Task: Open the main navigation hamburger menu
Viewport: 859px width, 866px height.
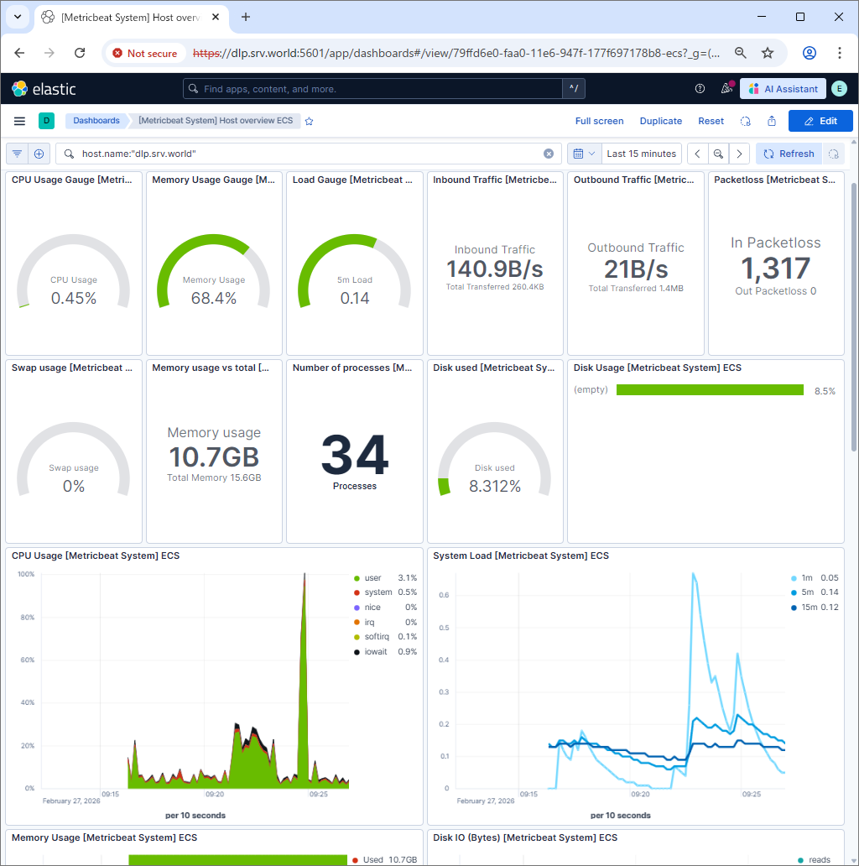Action: click(19, 121)
